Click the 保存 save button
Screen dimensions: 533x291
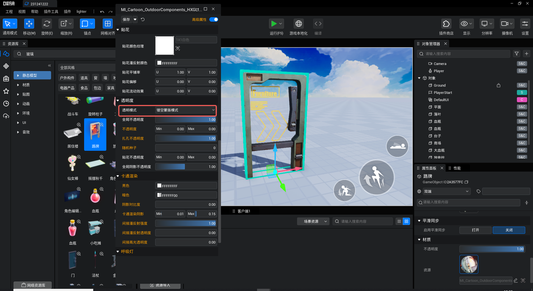tap(126, 19)
